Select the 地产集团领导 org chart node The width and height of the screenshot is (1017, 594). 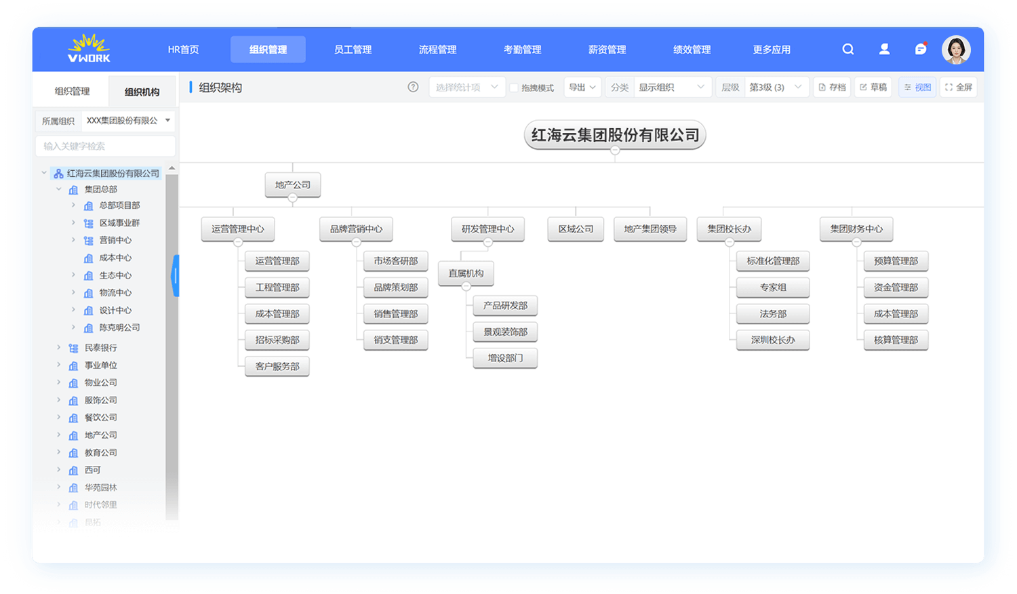click(650, 229)
